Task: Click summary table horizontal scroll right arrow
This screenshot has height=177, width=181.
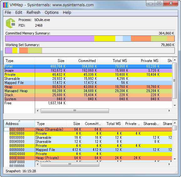Action: (169, 111)
